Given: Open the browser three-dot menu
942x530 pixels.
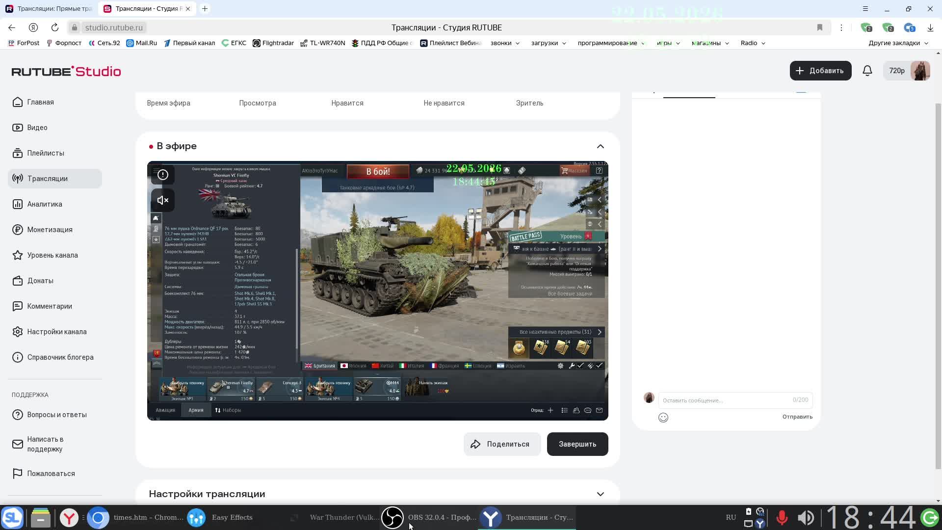Looking at the screenshot, I should 841,27.
